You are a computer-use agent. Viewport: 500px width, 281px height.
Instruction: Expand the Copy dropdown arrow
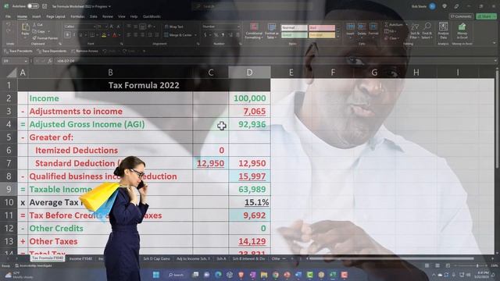[48, 31]
